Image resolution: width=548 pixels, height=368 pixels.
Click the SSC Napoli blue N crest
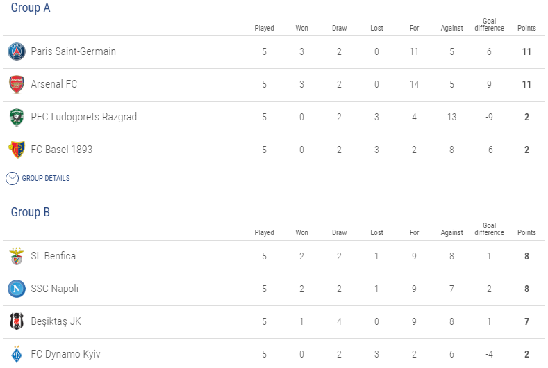pyautogui.click(x=17, y=289)
